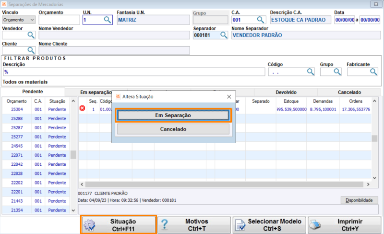Open the Vínculo dropdown
Screen dimensions: 384x234
tap(19, 20)
